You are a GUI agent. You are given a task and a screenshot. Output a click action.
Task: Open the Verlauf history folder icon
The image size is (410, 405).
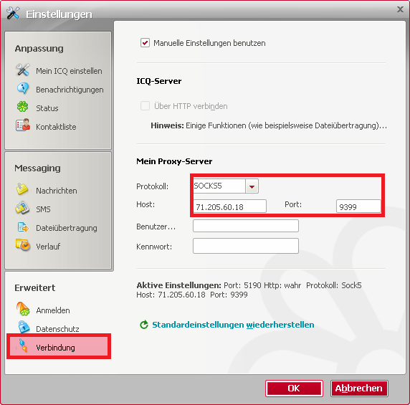23,245
